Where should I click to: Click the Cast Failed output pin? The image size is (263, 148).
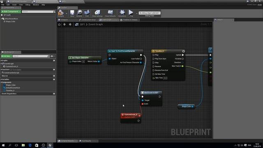pos(141,59)
